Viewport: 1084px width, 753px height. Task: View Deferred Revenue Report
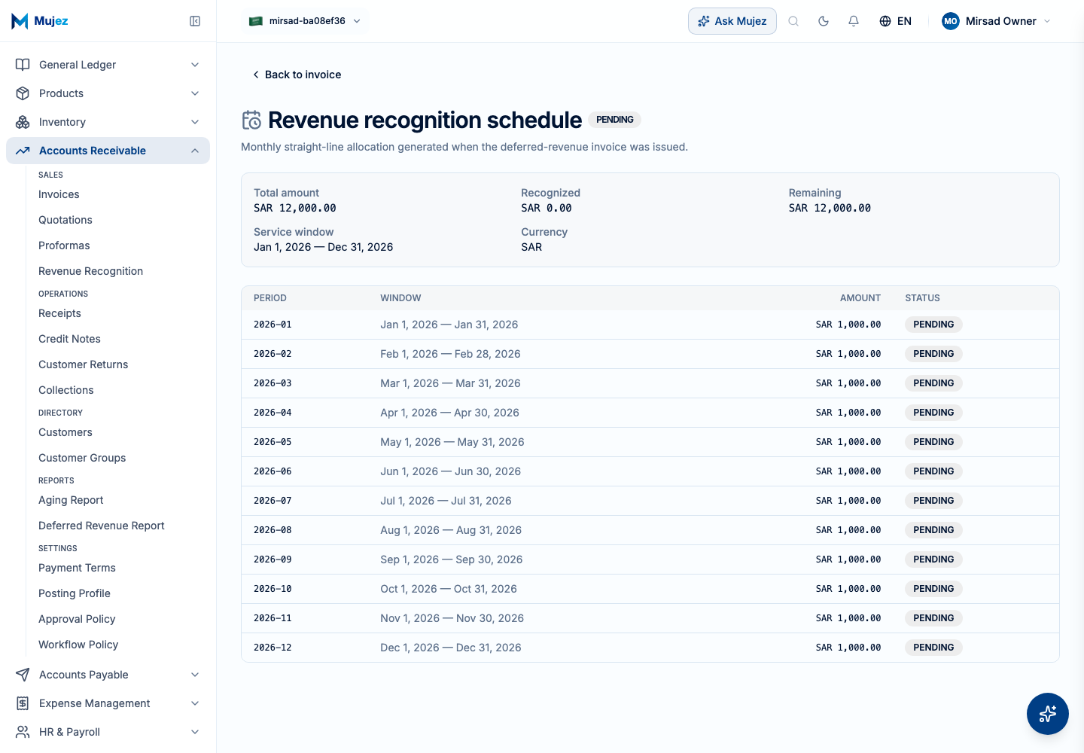coord(102,526)
